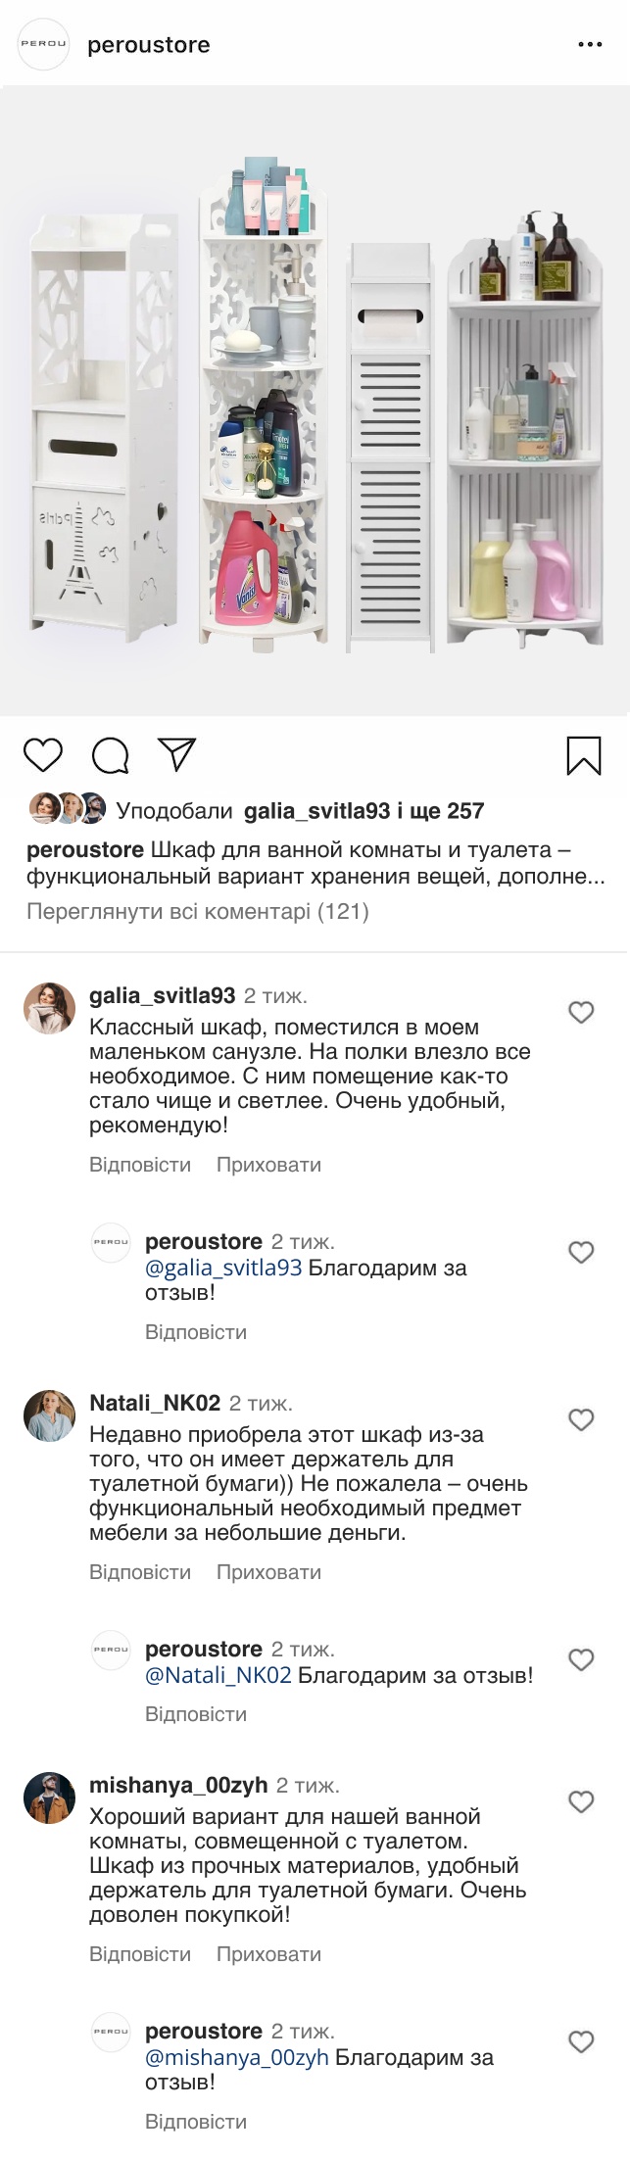Viewport: 630px width, 2157px height.
Task: Reply to Natali_NK02's comment
Action: pos(140,1572)
